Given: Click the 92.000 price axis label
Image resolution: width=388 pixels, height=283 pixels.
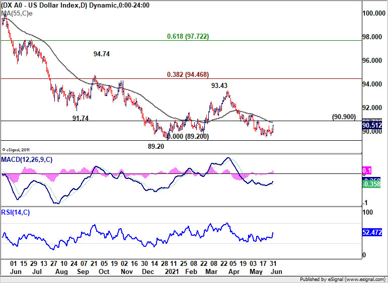Looking at the screenshot, I should click(x=372, y=108).
